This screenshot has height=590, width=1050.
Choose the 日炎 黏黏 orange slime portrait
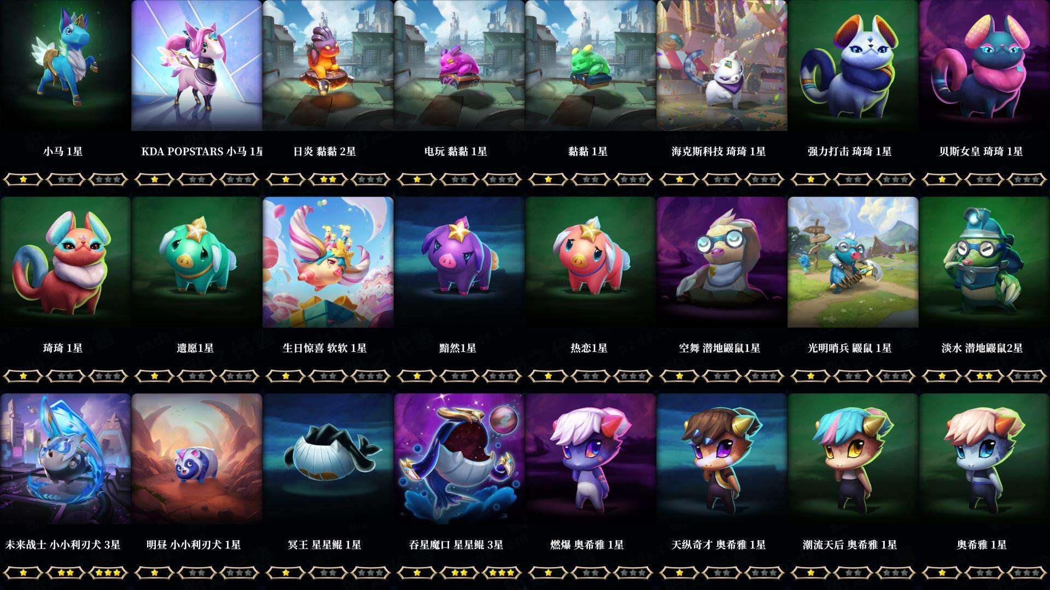(x=328, y=66)
